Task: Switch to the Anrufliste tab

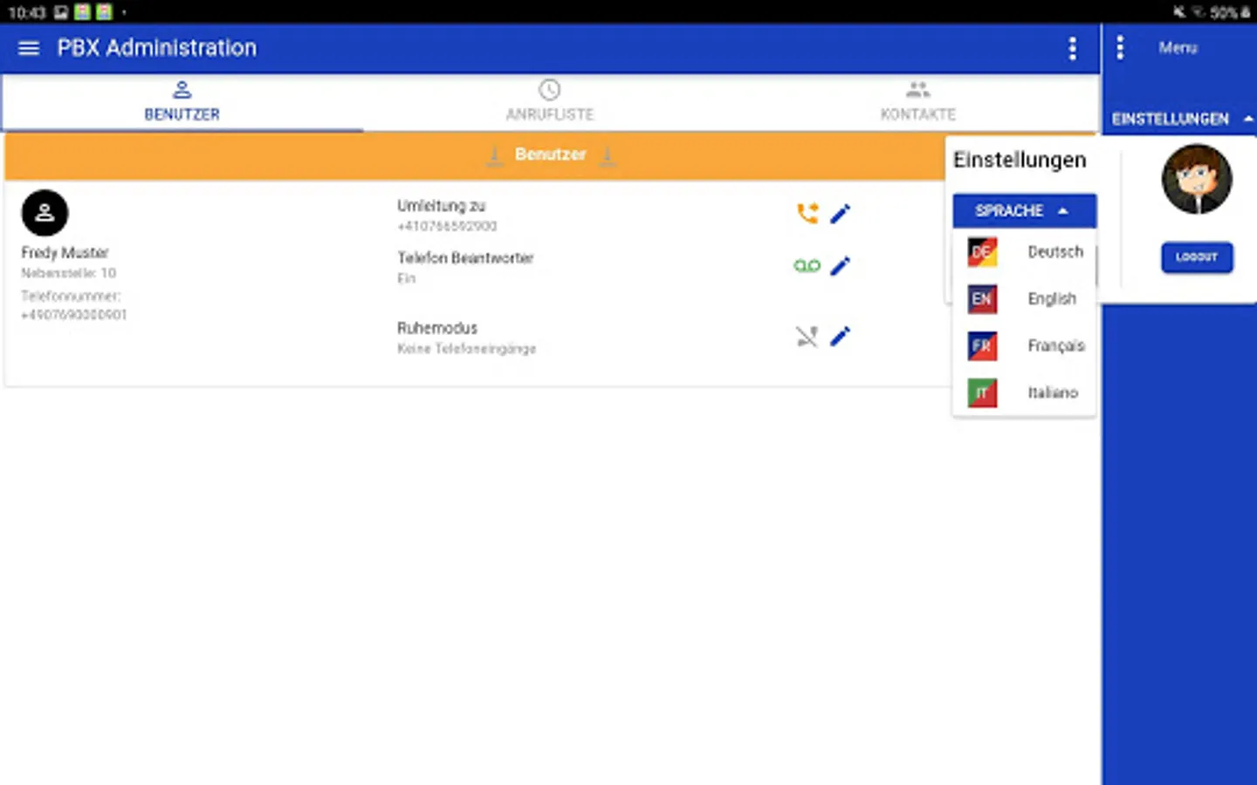Action: 550,102
